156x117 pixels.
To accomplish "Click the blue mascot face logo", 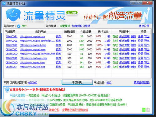I will [13, 15].
